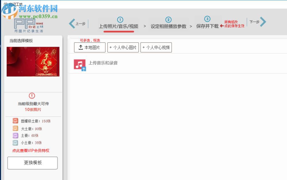Click the red album template thumbnail
The image size is (287, 180).
pos(32,61)
